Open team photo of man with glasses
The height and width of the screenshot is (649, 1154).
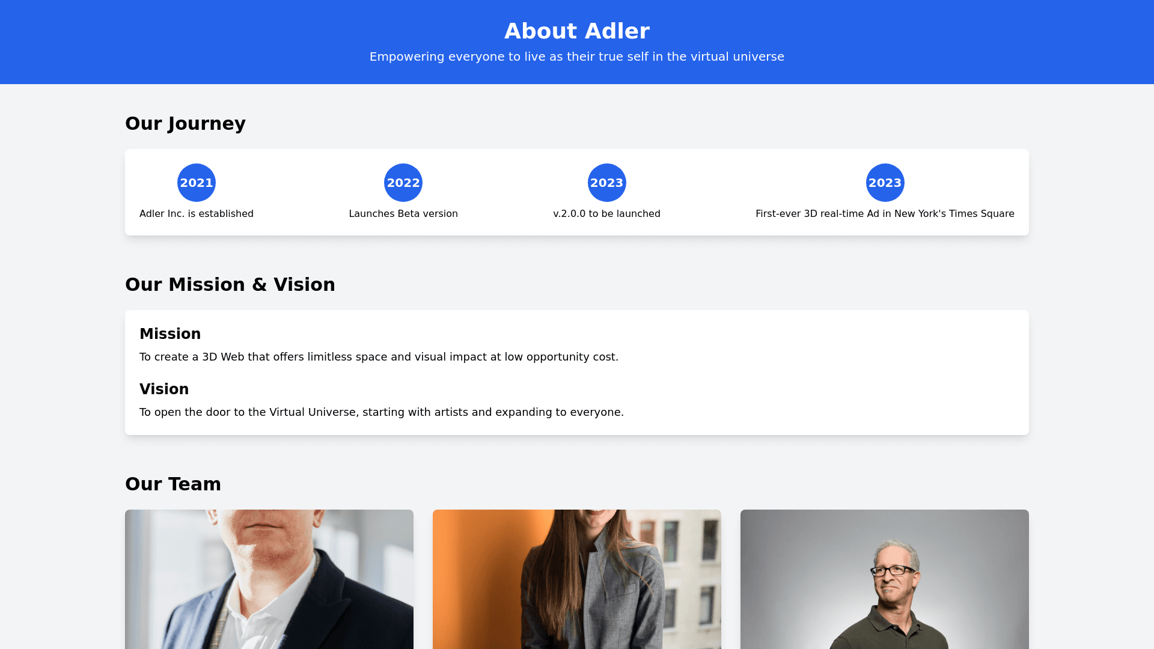[885, 579]
